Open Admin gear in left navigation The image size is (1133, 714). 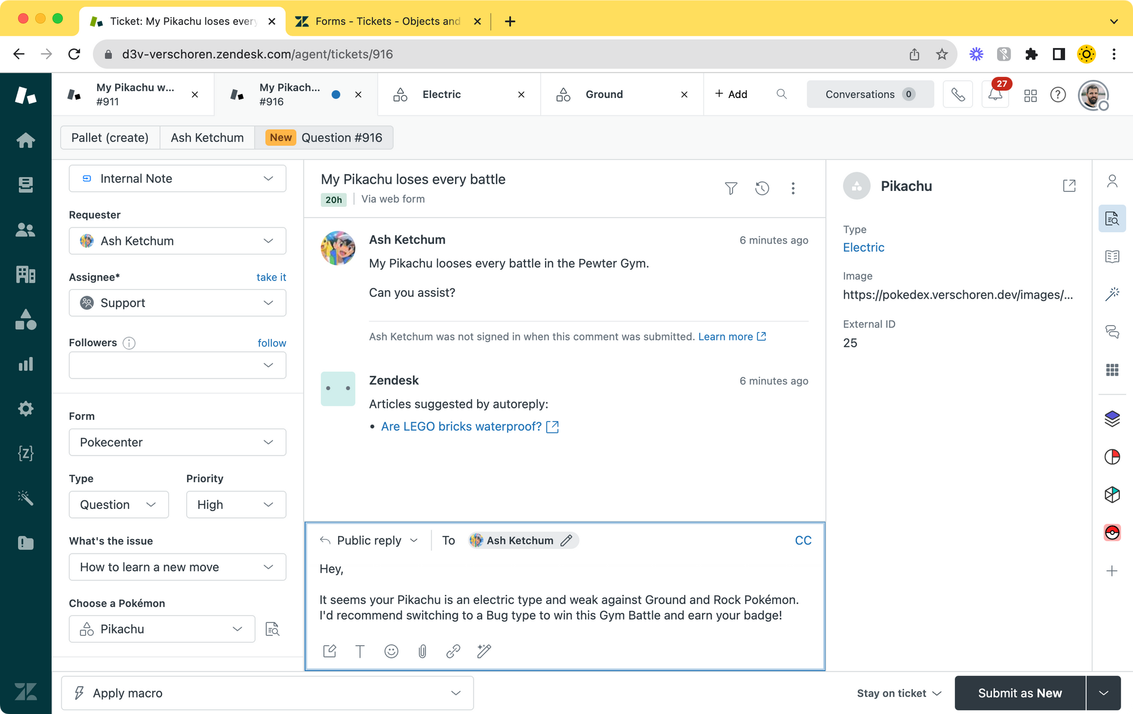[25, 409]
